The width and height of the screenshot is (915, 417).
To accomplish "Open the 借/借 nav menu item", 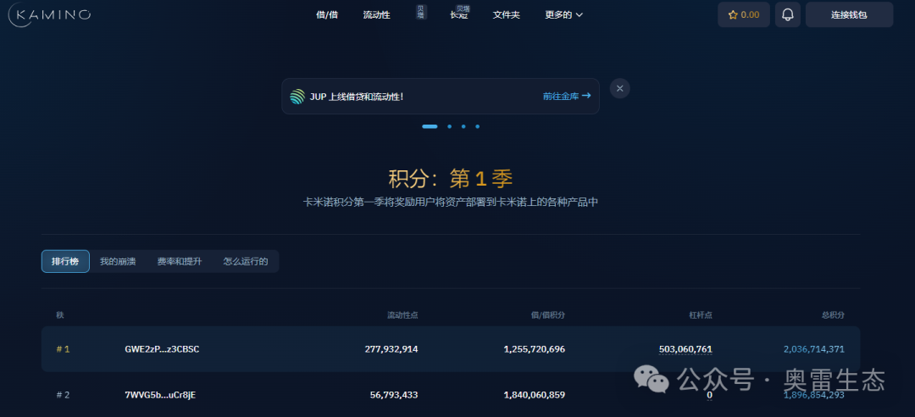I will pyautogui.click(x=327, y=15).
